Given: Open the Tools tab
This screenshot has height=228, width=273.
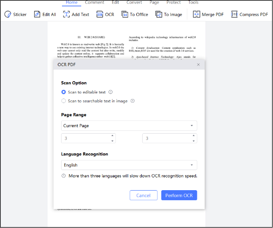Looking at the screenshot, I should (x=193, y=2).
